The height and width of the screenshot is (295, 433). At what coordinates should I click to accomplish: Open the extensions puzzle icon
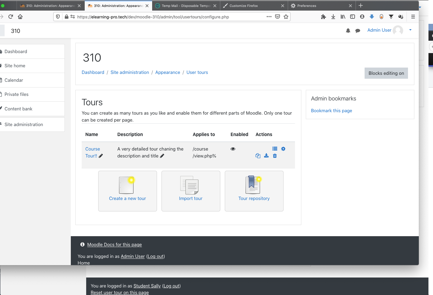(324, 17)
